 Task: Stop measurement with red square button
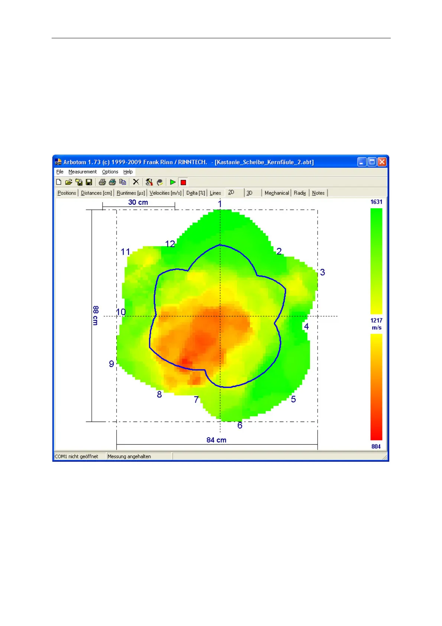[x=183, y=182]
